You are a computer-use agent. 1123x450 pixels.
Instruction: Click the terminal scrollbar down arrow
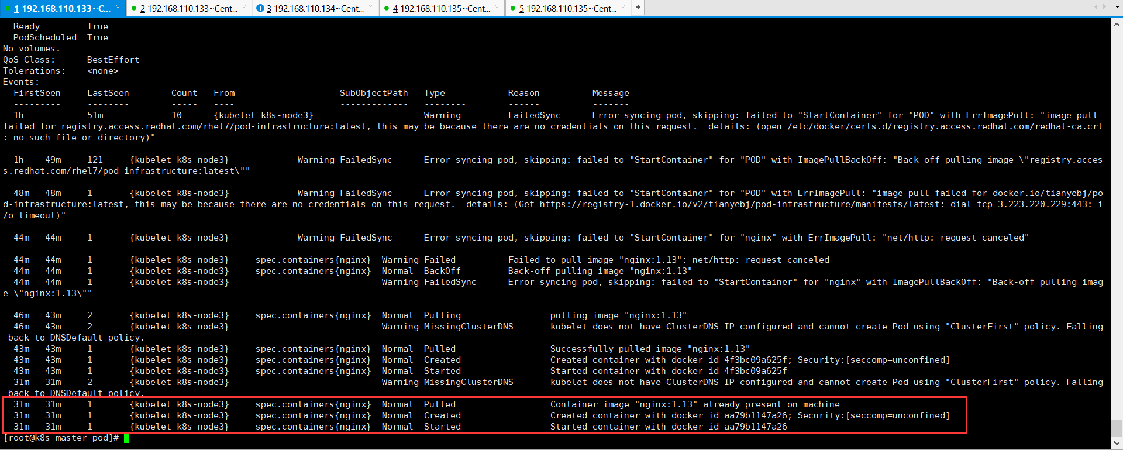[x=1117, y=442]
